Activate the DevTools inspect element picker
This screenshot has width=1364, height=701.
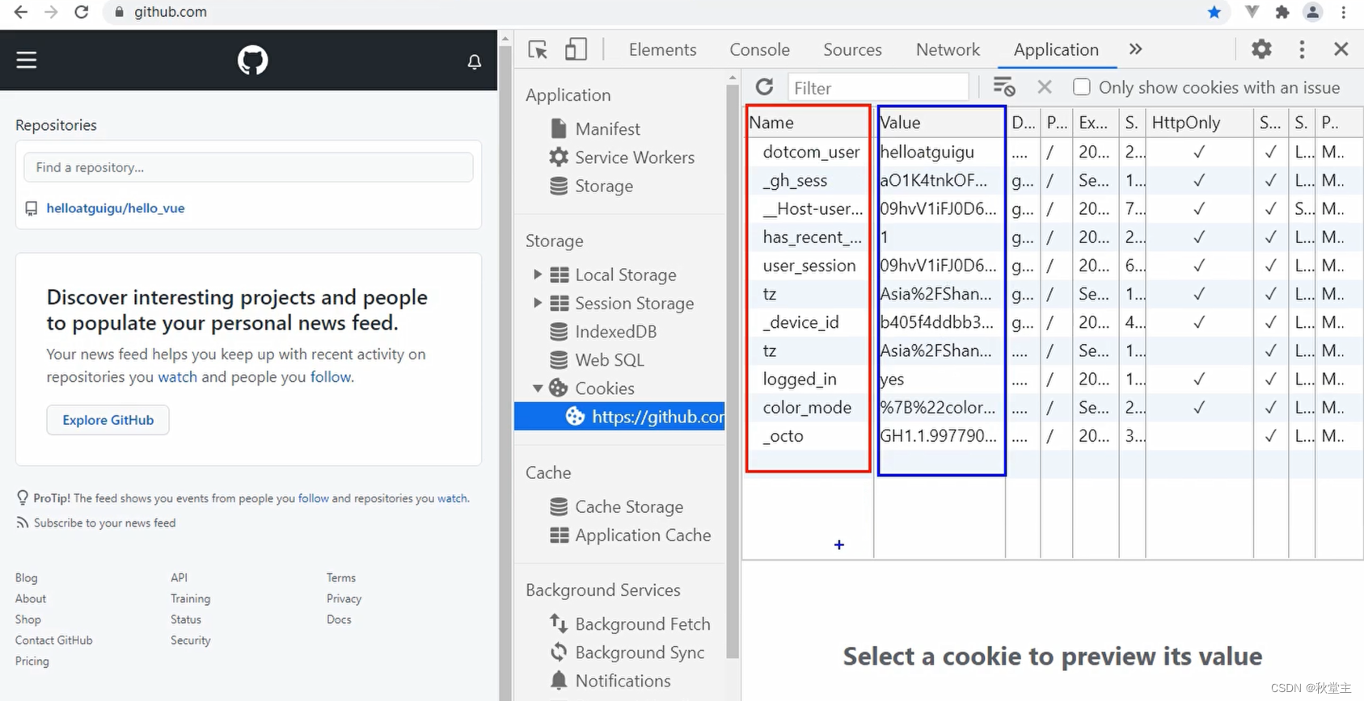click(538, 50)
